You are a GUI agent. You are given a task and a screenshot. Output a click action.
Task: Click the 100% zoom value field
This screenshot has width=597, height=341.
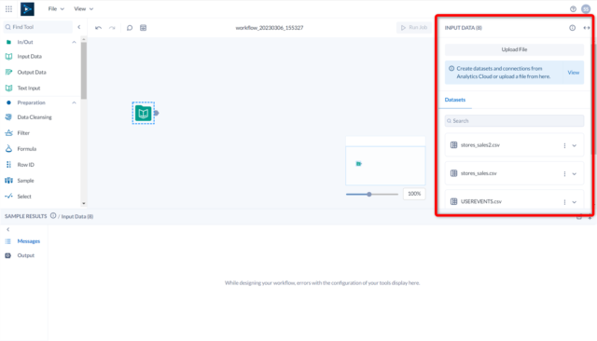pos(414,194)
